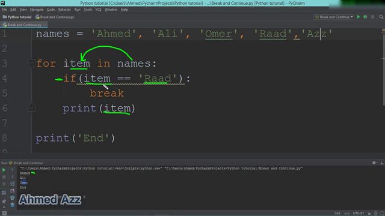Click the PyCharm app icon in title bar

[2, 3]
